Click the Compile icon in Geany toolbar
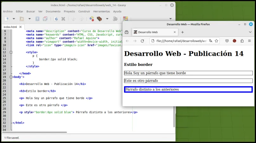The width and height of the screenshot is (256, 143). pyautogui.click(x=92, y=19)
